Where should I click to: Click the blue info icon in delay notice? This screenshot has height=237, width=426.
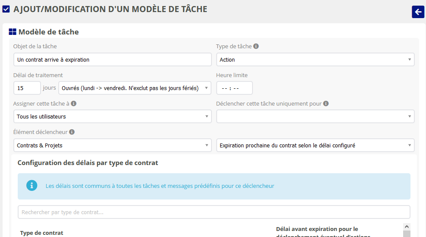[x=32, y=186]
